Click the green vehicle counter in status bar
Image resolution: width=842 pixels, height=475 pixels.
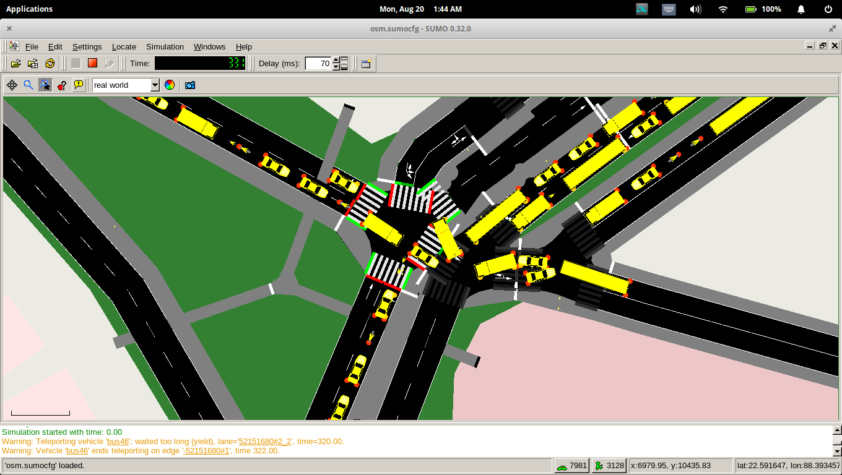click(571, 464)
